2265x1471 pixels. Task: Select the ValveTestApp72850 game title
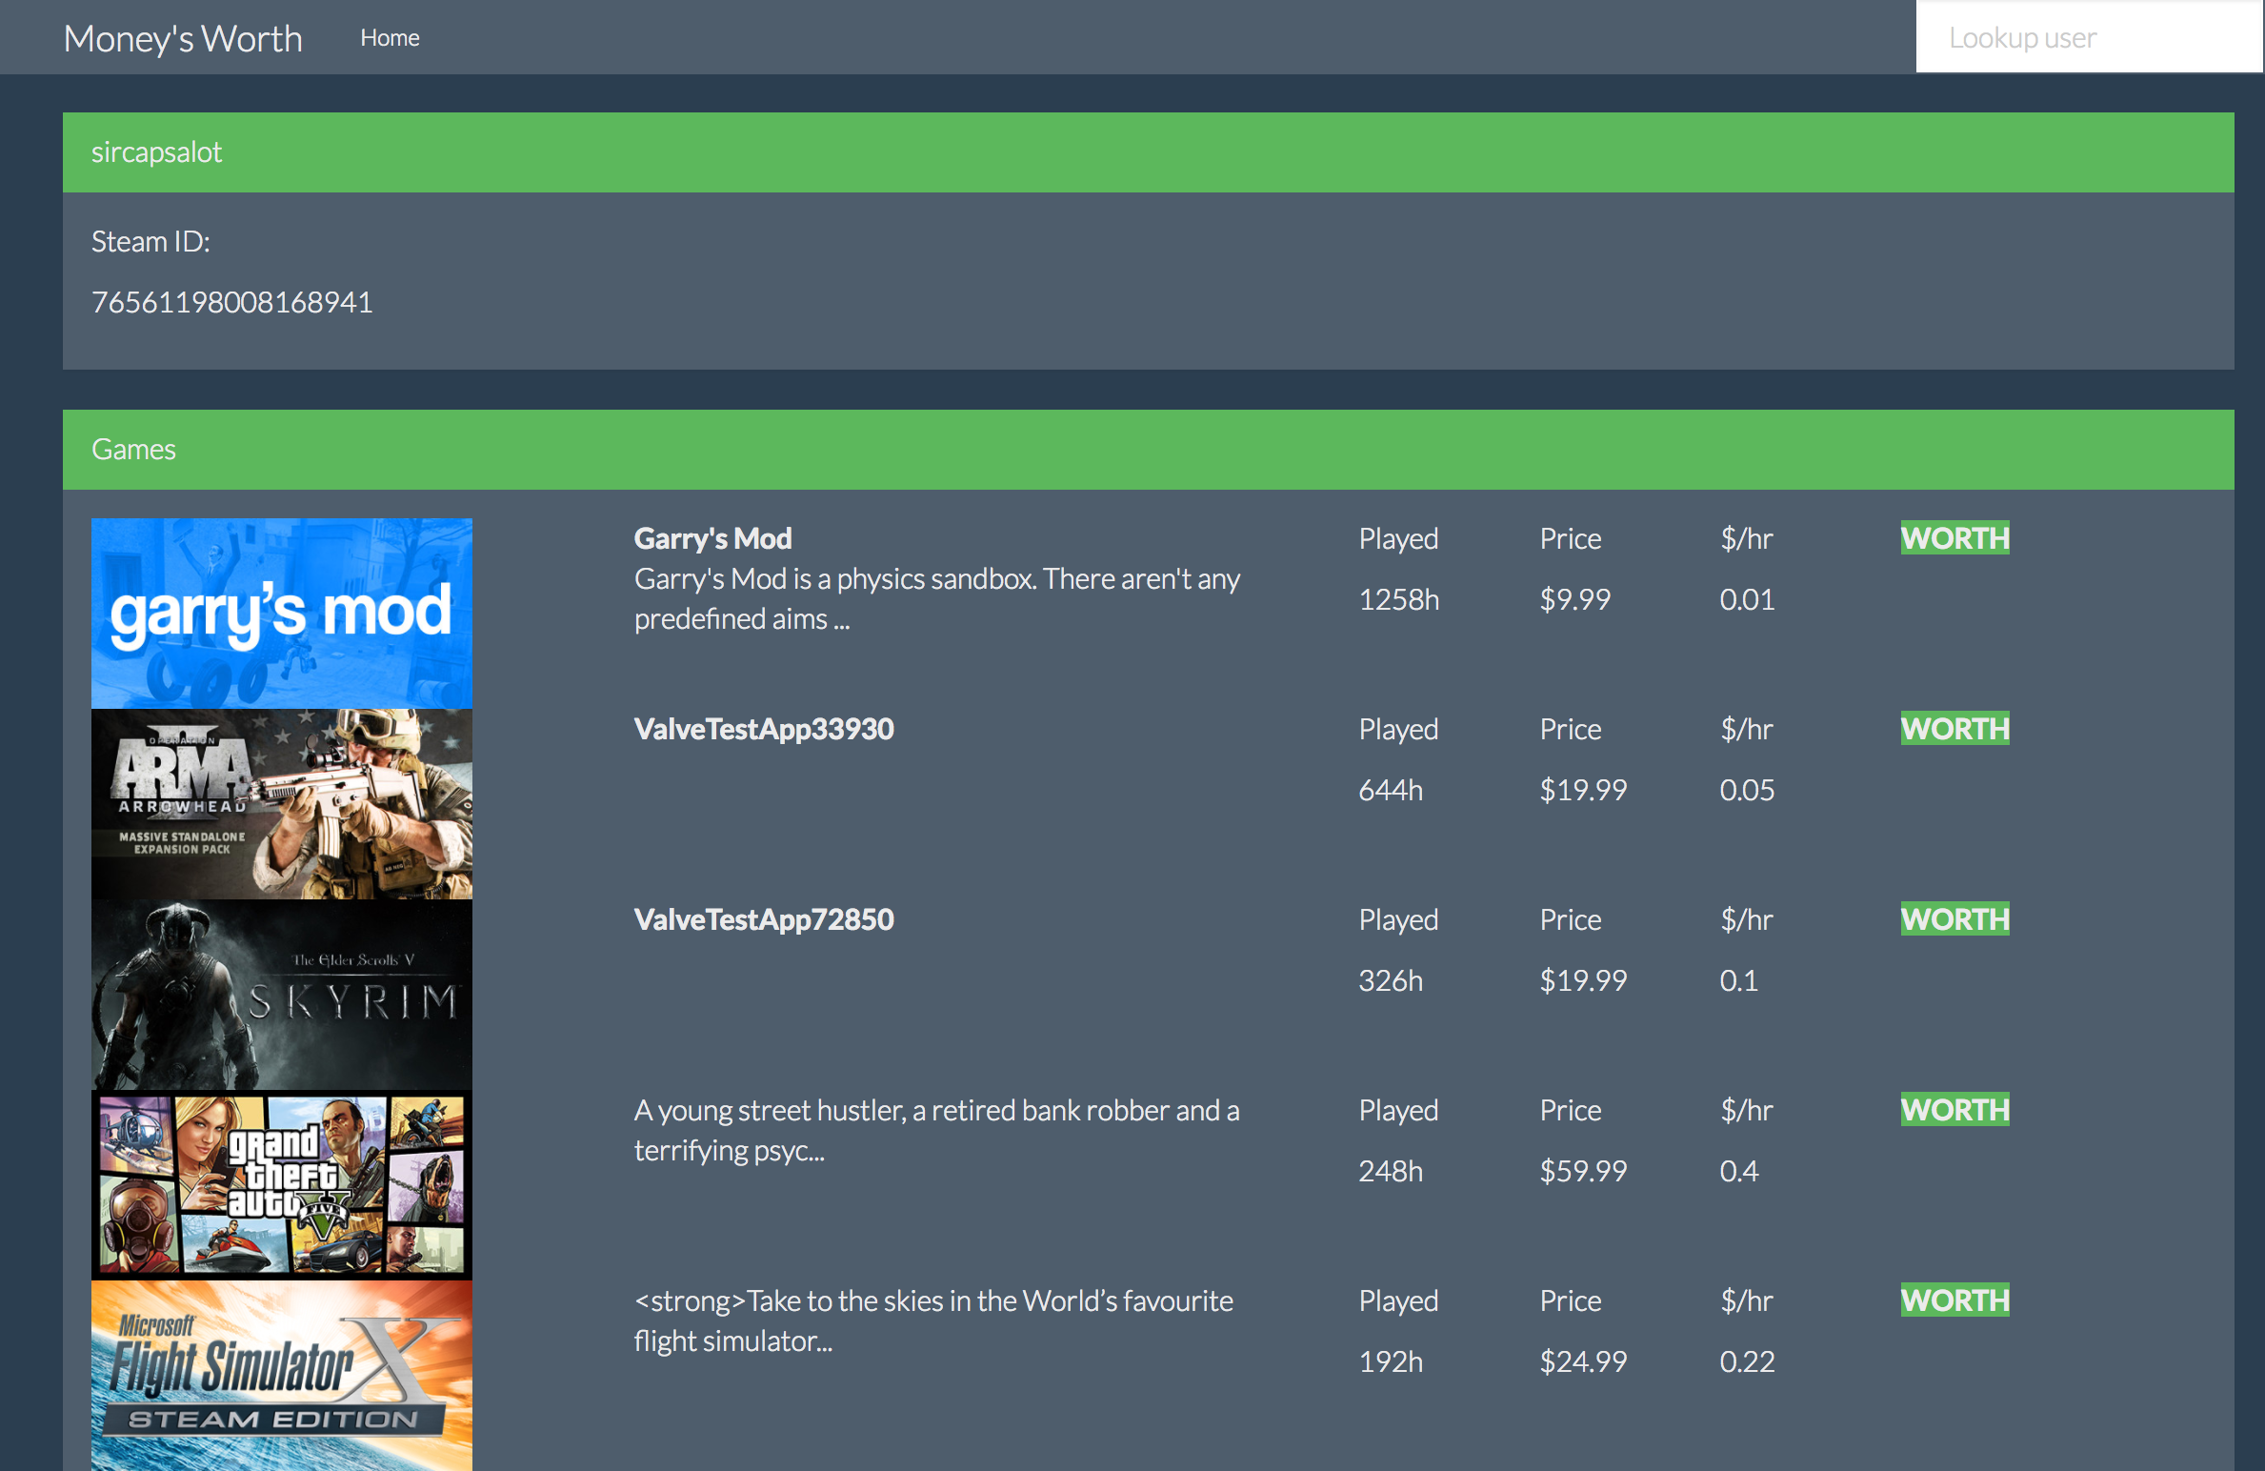coord(764,919)
